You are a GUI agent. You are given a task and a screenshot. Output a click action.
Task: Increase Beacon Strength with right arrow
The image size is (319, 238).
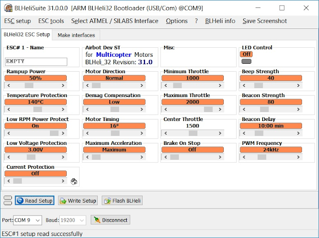click(299, 110)
